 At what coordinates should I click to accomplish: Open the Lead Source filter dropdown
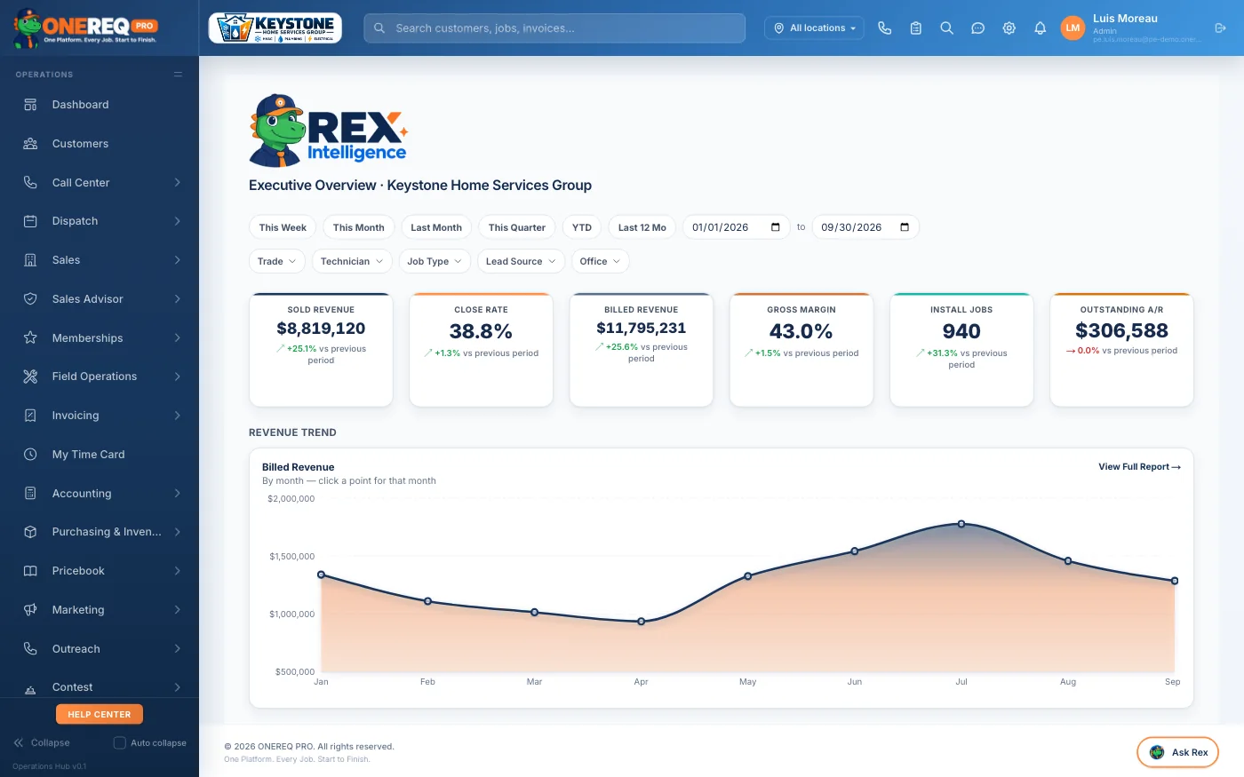521,261
